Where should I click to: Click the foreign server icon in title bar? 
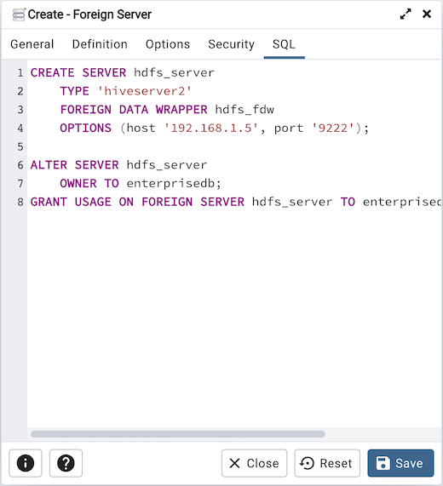tap(19, 14)
